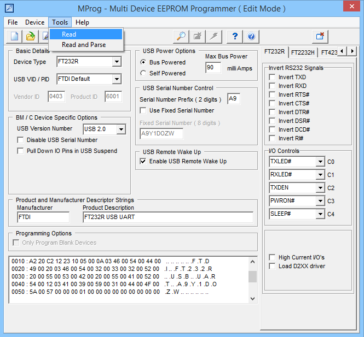Open the C3 PWRON# dropdown
364x337 pixels.
click(x=320, y=201)
